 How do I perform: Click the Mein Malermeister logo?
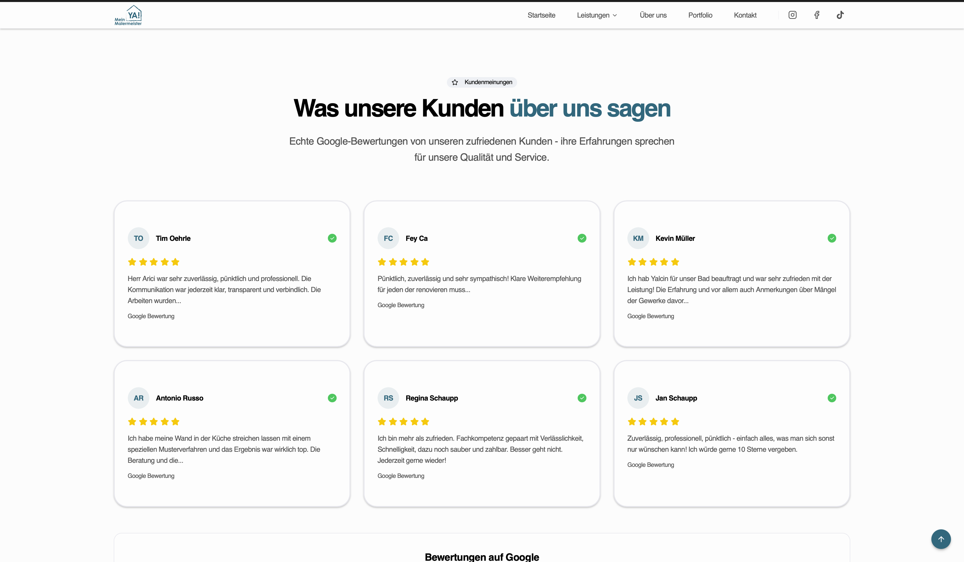click(x=128, y=15)
